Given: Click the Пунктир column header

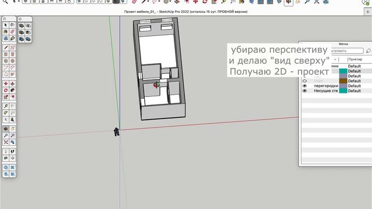Looking at the screenshot, I should 355,59.
